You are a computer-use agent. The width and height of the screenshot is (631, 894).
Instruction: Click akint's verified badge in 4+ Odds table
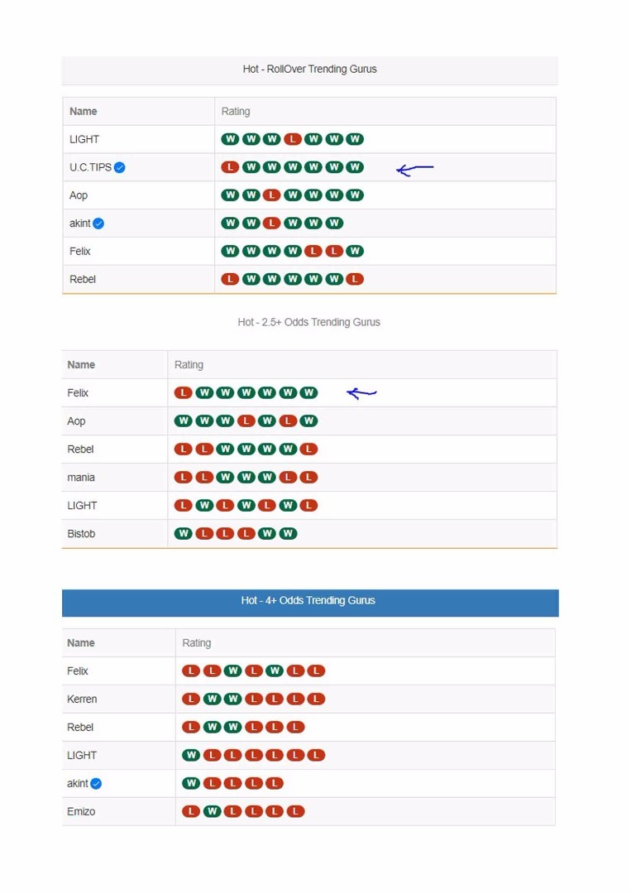96,784
